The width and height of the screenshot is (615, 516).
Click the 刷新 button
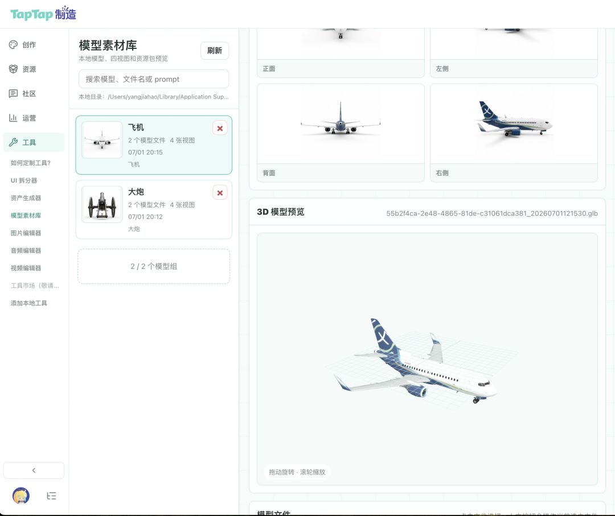click(215, 51)
